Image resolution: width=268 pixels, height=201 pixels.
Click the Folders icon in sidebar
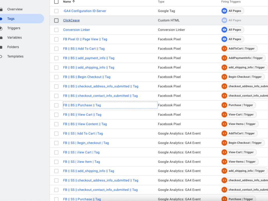(x=1, y=47)
